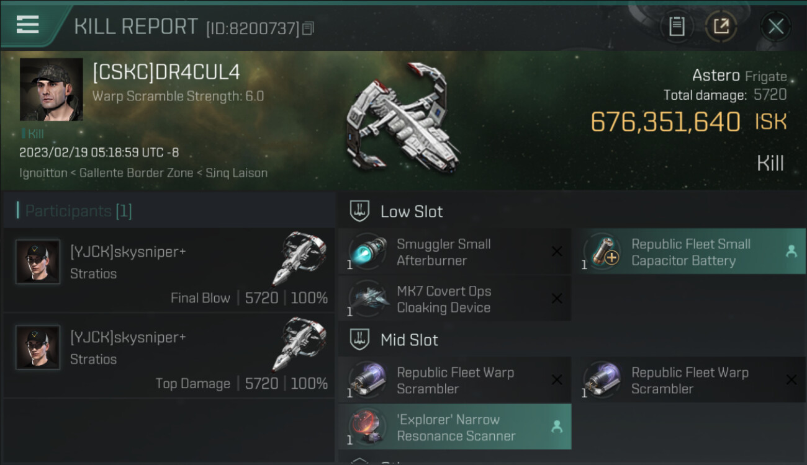Click the Ignoitton system location link
The height and width of the screenshot is (465, 807).
point(43,173)
